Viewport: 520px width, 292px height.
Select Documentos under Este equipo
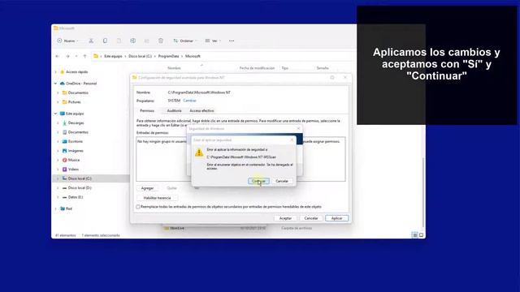[x=78, y=132]
